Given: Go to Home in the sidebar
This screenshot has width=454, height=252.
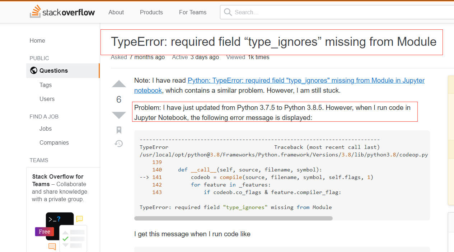Looking at the screenshot, I should click(37, 40).
